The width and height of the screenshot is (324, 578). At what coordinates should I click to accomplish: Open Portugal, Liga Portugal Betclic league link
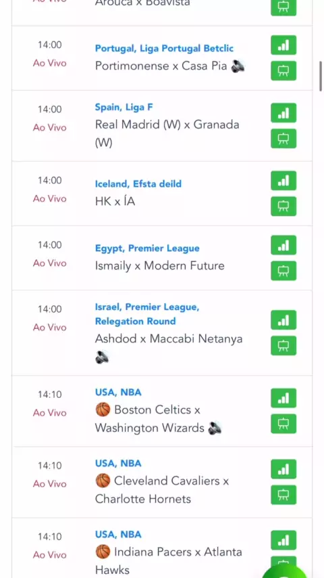(x=164, y=48)
